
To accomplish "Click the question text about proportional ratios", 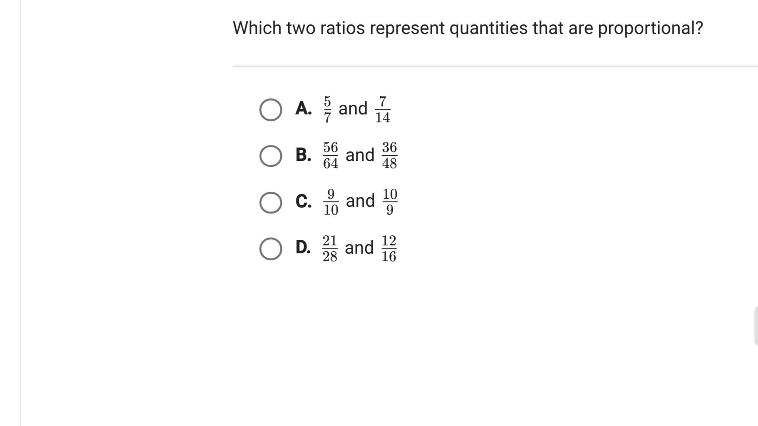I will coord(468,28).
